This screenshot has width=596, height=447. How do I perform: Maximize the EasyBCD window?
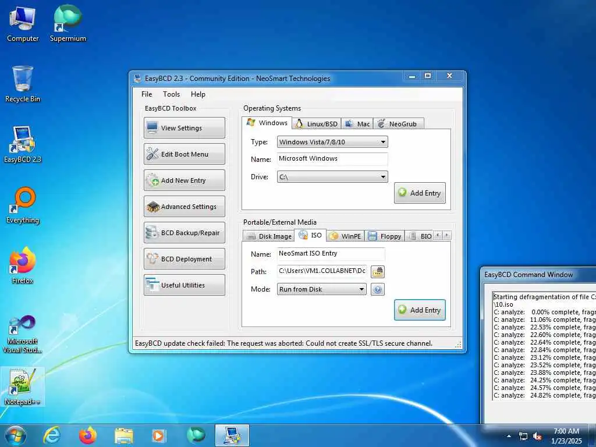click(428, 76)
